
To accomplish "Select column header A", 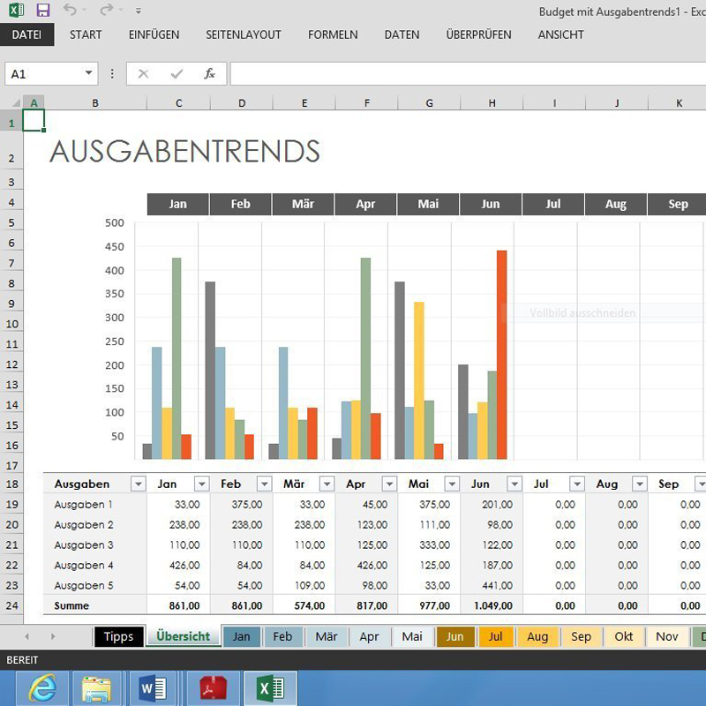I will (34, 102).
